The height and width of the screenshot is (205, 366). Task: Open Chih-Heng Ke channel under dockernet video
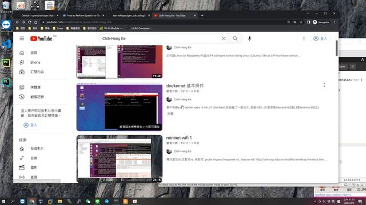point(182,99)
